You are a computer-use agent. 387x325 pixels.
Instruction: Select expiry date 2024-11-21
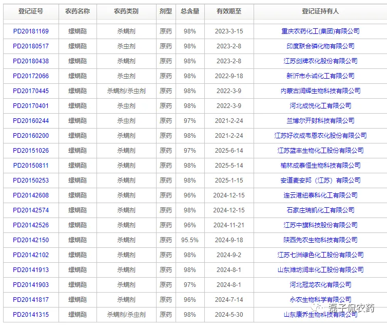(229, 225)
